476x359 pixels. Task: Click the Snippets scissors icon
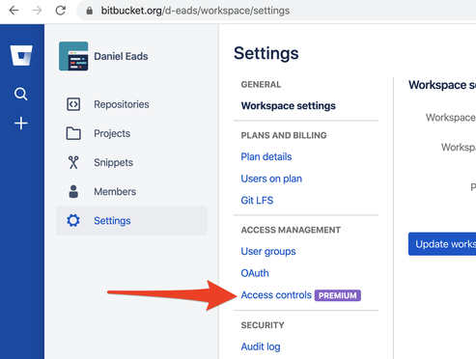pyautogui.click(x=73, y=162)
